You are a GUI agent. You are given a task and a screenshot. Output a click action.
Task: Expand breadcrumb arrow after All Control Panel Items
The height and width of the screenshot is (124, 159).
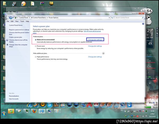(47, 18)
